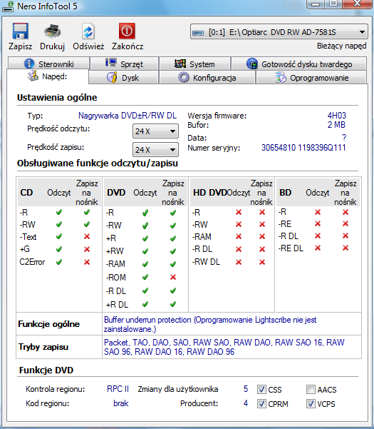Click green check for CD -R Odczyt
This screenshot has width=374, height=429.
pos(59,212)
